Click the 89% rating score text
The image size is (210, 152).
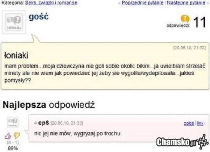click(13, 148)
